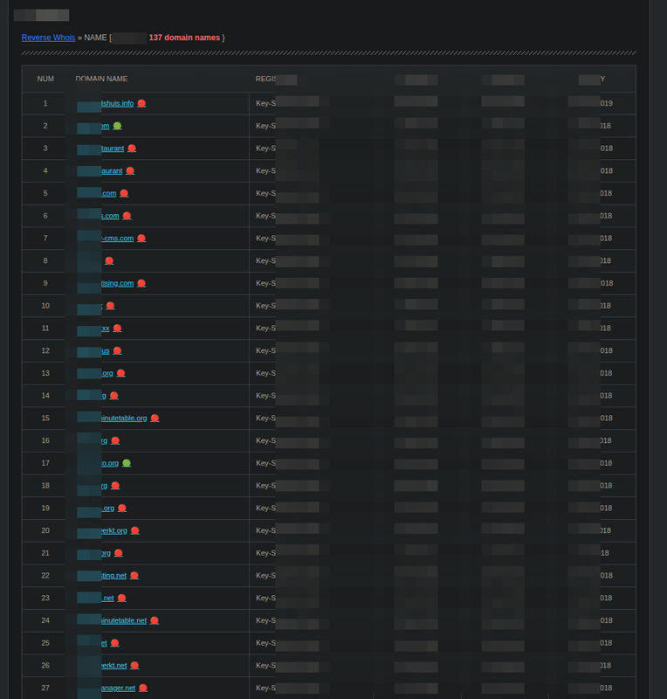
Task: Click the '137 domain names' count text
Action: pyautogui.click(x=184, y=38)
